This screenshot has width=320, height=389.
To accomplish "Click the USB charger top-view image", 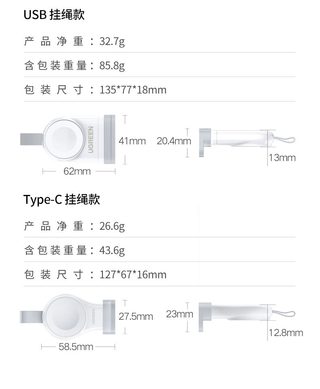I will tap(67, 140).
